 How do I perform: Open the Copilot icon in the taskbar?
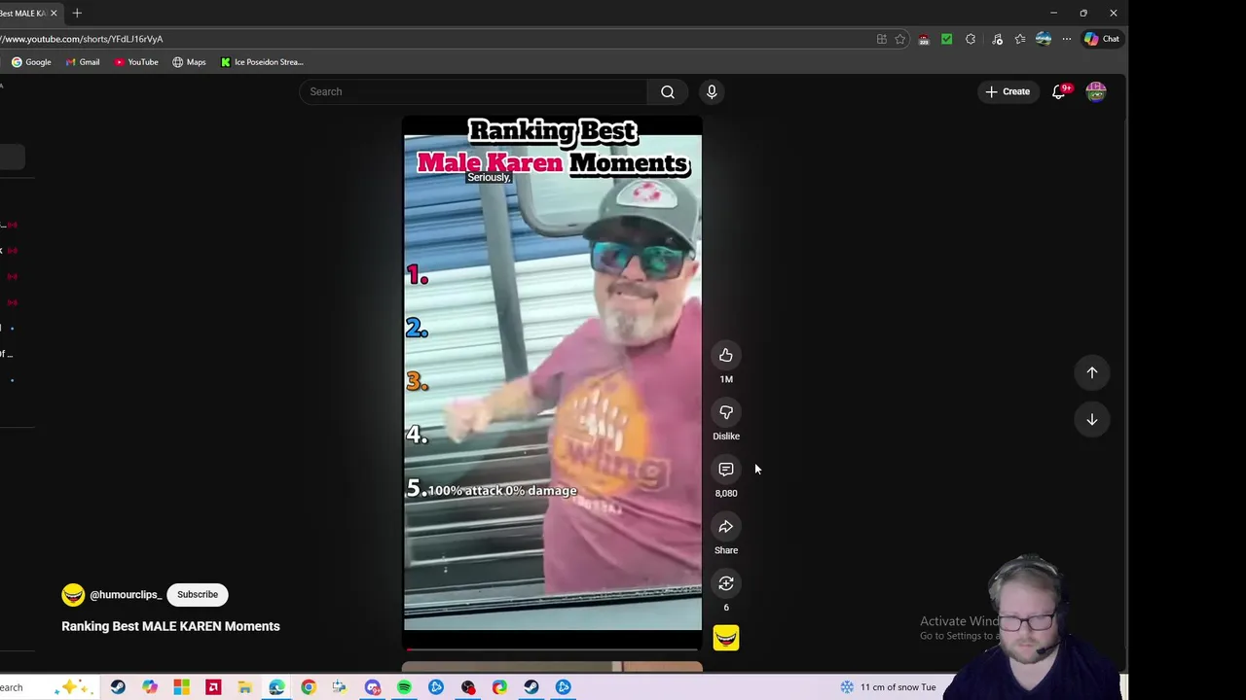click(150, 687)
